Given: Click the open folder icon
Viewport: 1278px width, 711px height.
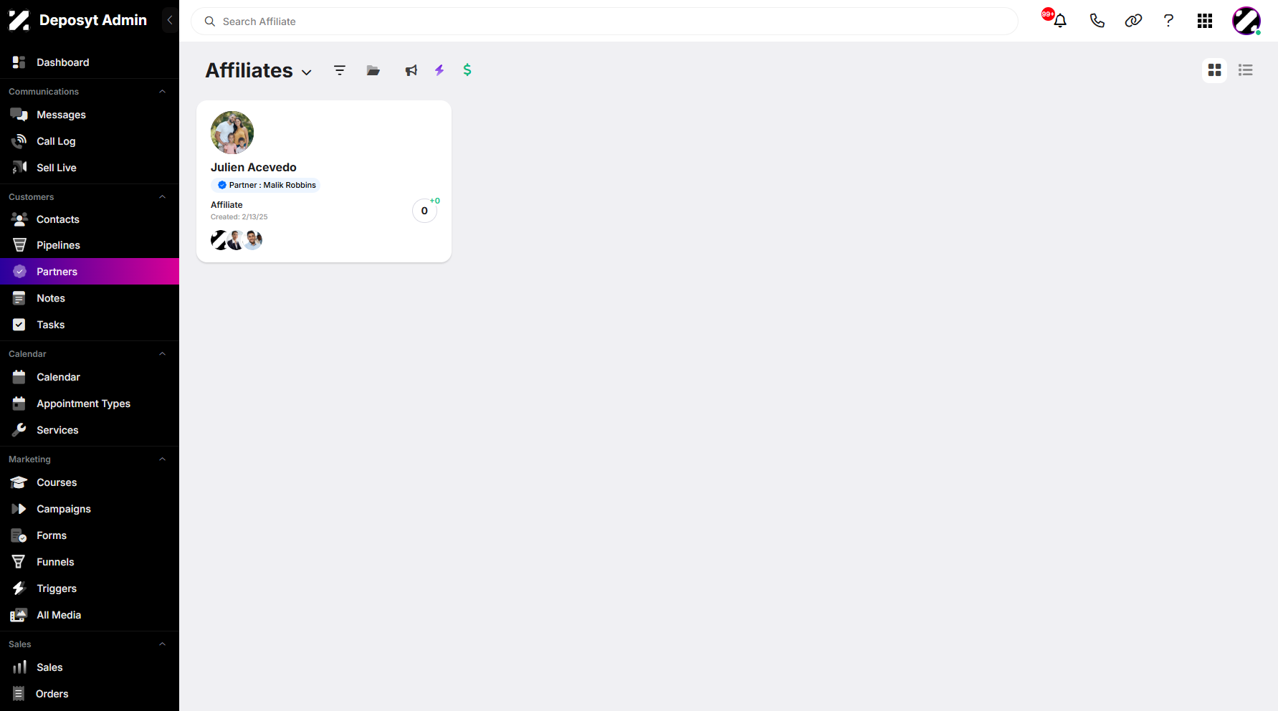Looking at the screenshot, I should [x=373, y=70].
